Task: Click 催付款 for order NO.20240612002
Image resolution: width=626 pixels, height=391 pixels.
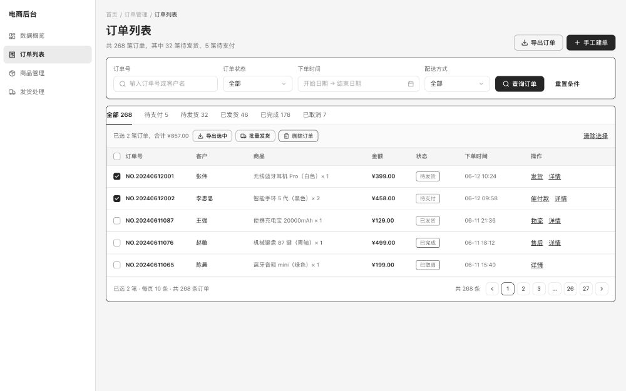Action: coord(540,199)
